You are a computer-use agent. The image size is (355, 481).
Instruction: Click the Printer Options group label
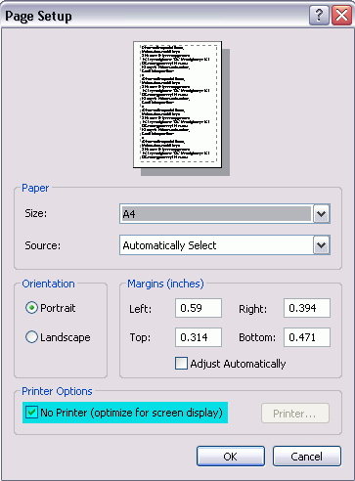[57, 391]
